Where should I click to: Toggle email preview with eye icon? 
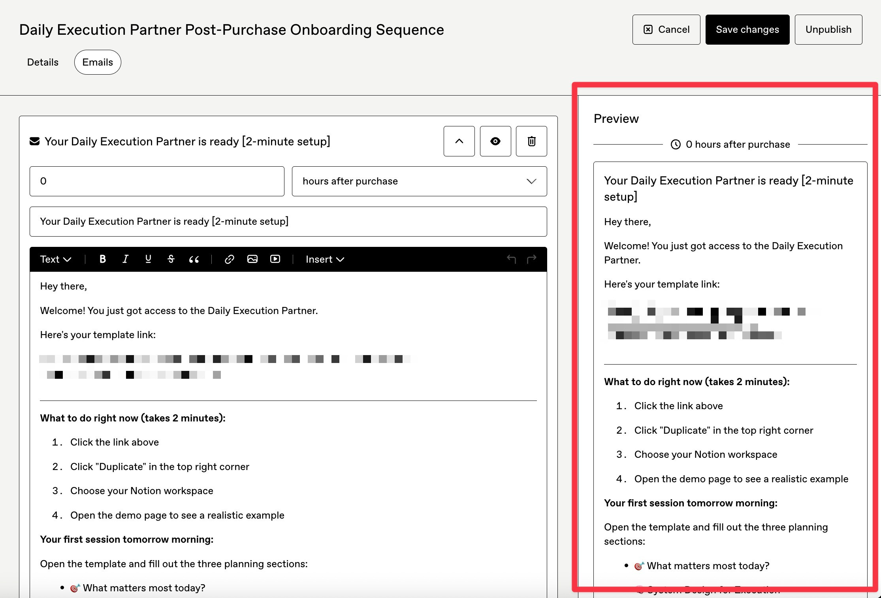point(495,141)
